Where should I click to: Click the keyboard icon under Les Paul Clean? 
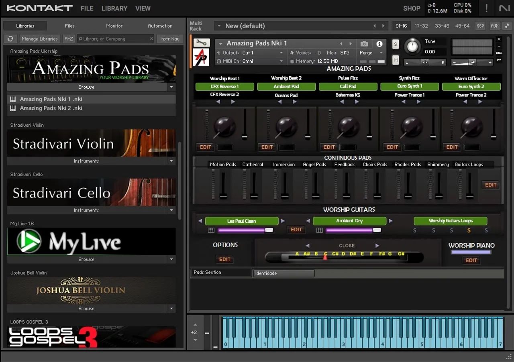point(211,230)
